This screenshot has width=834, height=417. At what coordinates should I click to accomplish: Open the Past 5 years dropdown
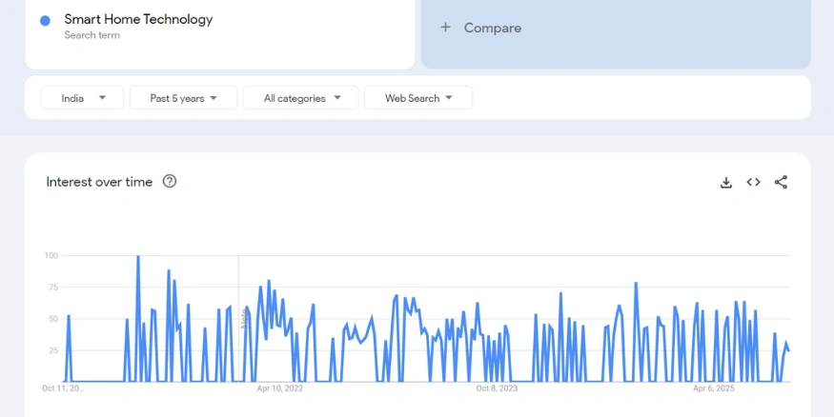click(x=184, y=98)
